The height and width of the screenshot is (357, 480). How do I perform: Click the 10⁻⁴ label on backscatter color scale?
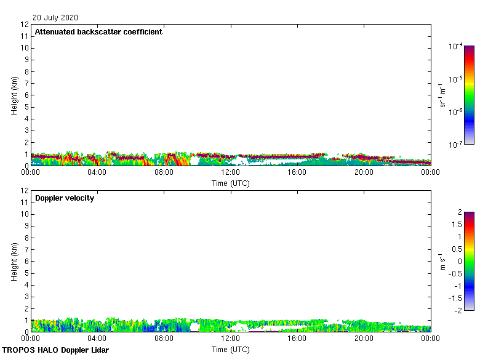tap(455, 47)
